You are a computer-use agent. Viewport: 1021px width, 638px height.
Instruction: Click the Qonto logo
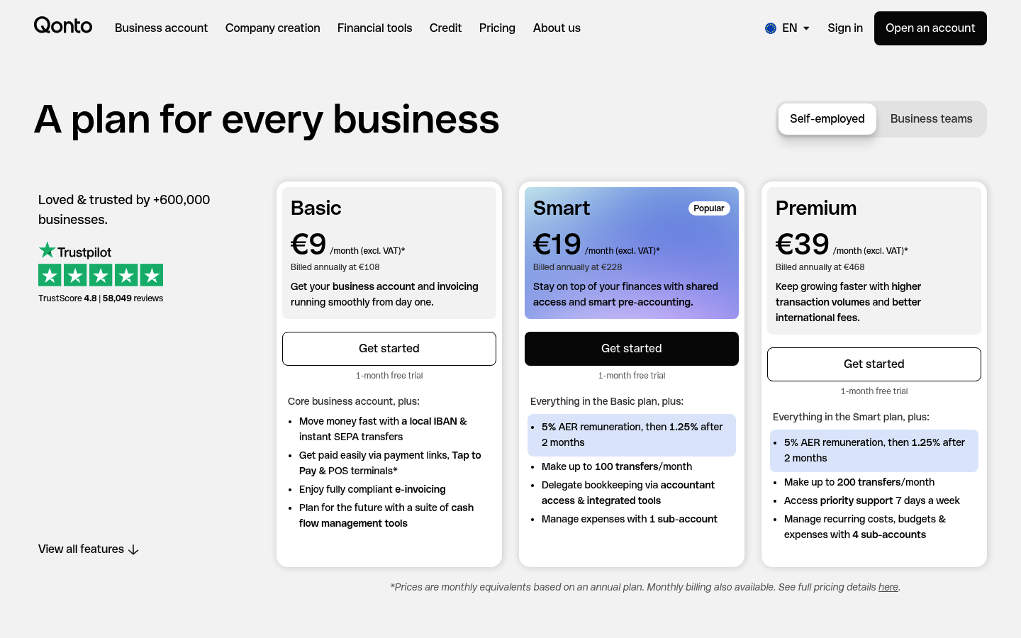(x=63, y=26)
